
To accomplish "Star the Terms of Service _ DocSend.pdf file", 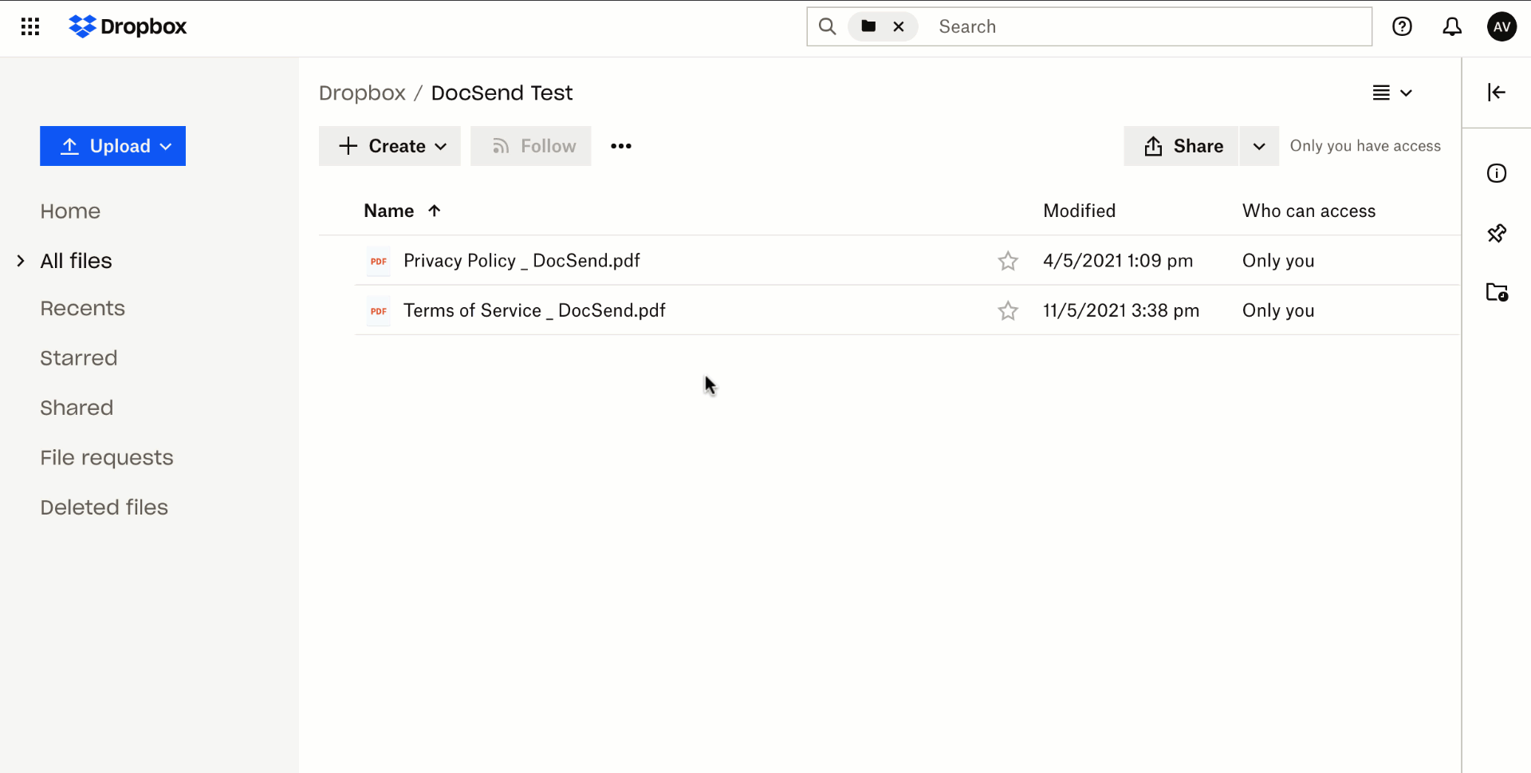I will tap(1008, 310).
